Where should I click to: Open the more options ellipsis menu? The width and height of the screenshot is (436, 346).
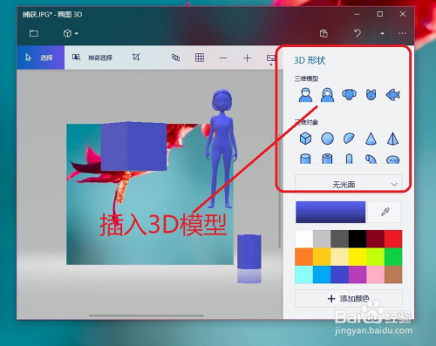[402, 33]
